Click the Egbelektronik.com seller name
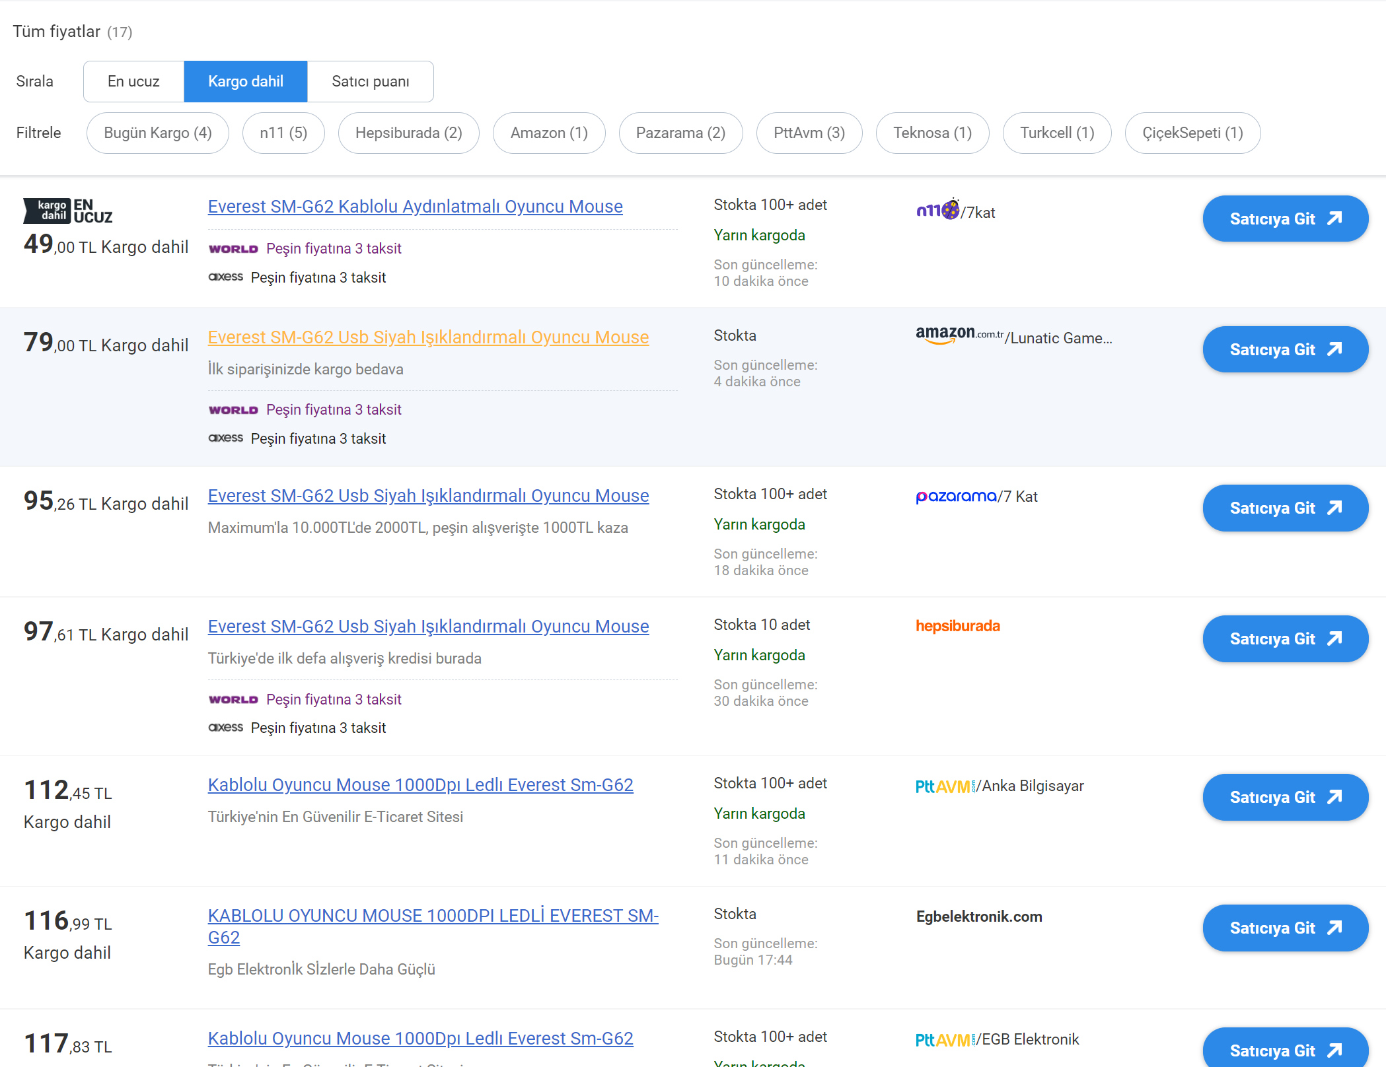1386x1067 pixels. click(x=979, y=916)
